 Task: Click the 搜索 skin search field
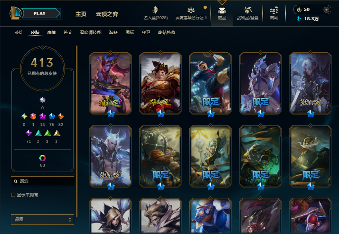[43, 181]
